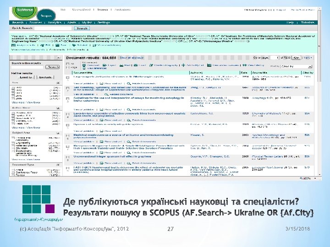Collapse the Subject Area refine section
The height and width of the screenshot is (247, 330).
(58, 133)
